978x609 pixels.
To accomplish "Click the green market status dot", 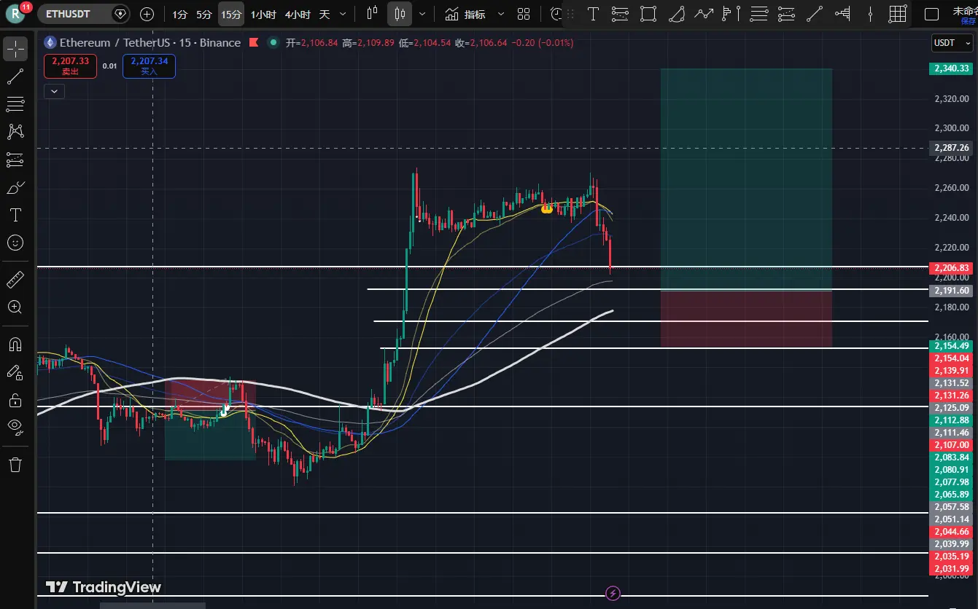I will pyautogui.click(x=273, y=43).
